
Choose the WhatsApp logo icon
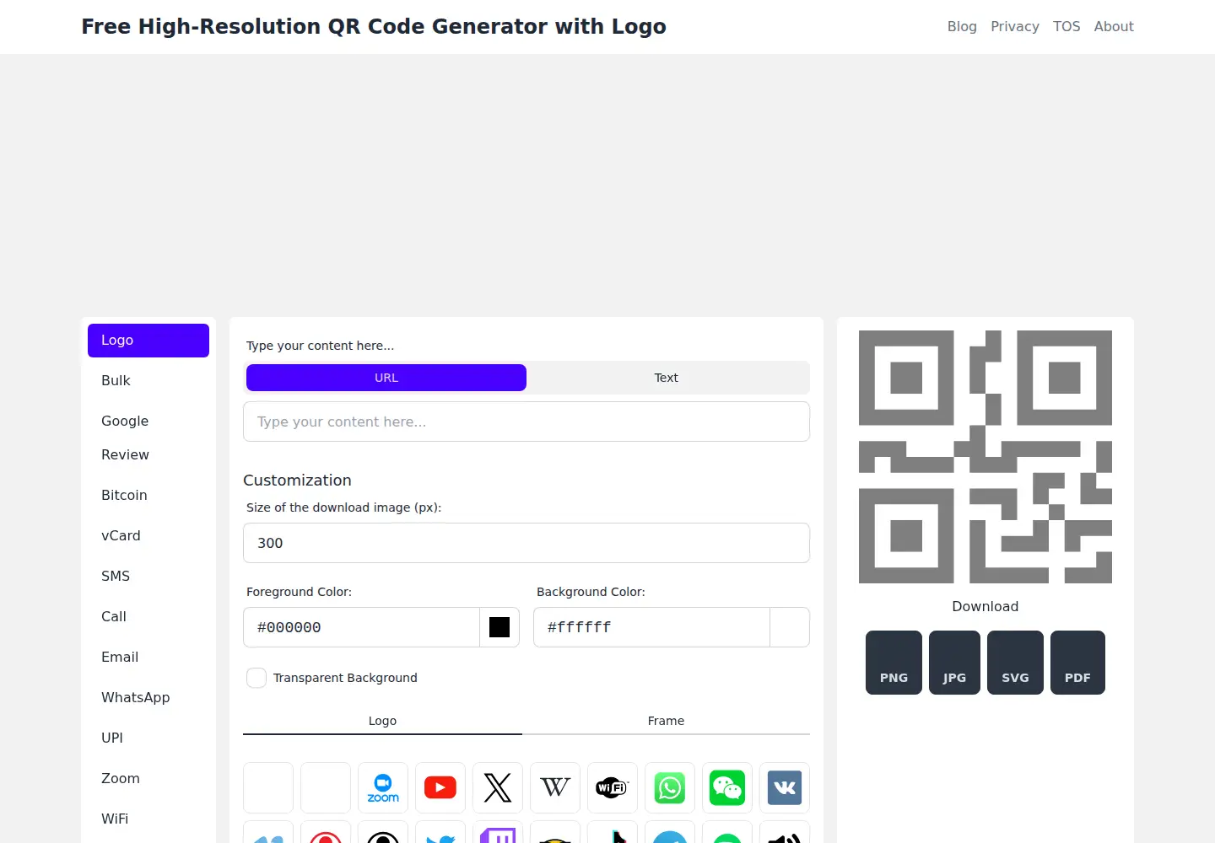click(x=670, y=787)
